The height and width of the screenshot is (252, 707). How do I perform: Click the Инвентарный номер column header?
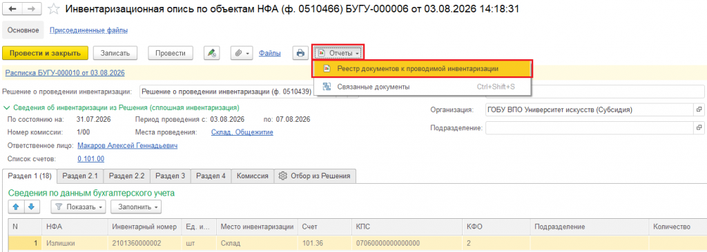point(144,227)
